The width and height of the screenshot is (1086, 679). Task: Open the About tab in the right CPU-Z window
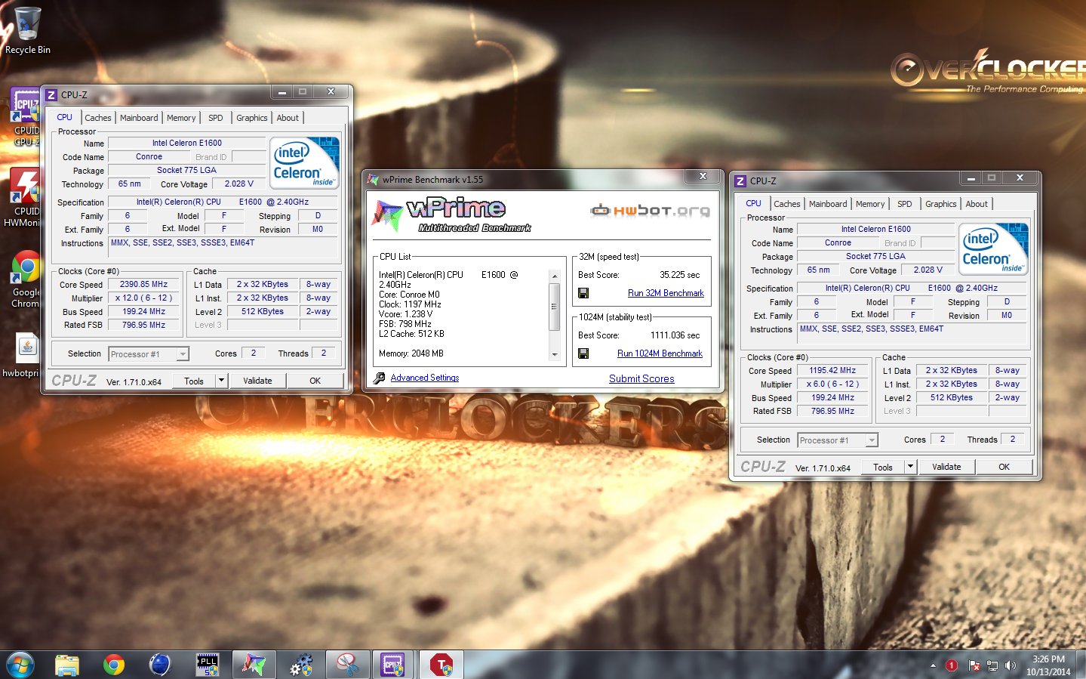click(977, 204)
